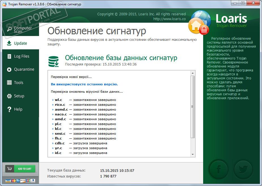Click the Help question mark icon
This screenshot has width=262, height=186.
pos(9,109)
